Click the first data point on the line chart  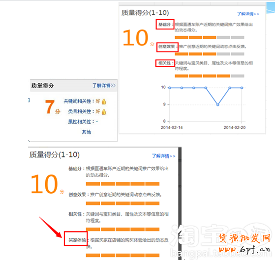(170, 88)
